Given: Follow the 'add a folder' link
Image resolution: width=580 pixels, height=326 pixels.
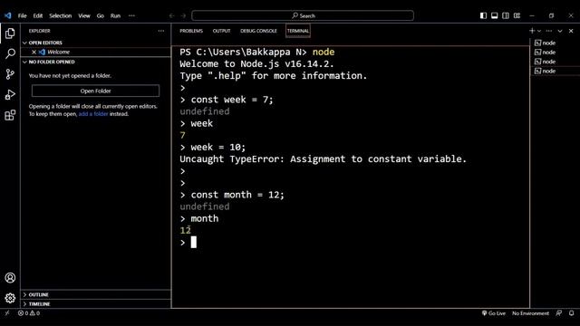Looking at the screenshot, I should pos(93,114).
